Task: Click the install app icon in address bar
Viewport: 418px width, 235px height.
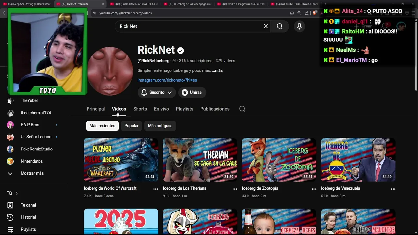Action: pyautogui.click(x=292, y=13)
